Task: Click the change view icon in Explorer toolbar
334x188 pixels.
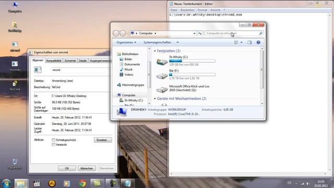Action: 236,42
